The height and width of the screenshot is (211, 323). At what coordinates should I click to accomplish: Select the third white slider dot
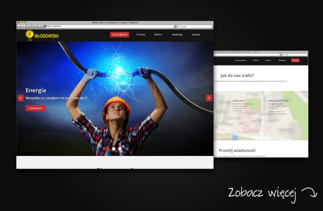point(120,149)
